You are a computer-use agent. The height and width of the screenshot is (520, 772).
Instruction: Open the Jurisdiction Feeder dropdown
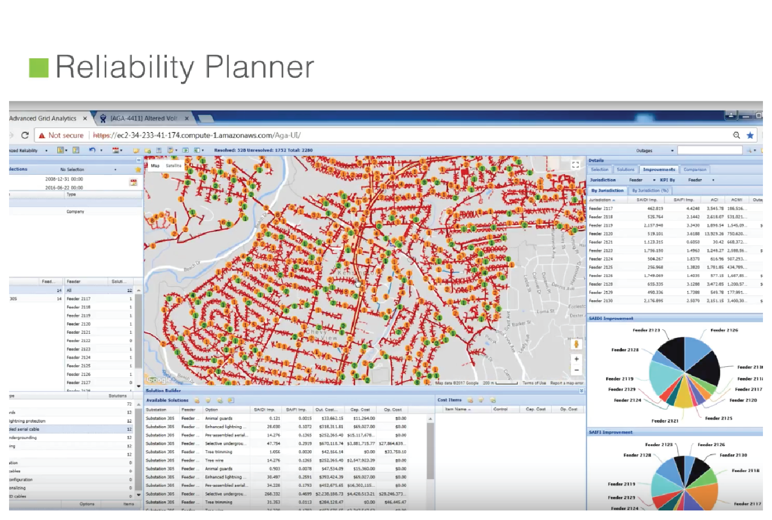654,180
